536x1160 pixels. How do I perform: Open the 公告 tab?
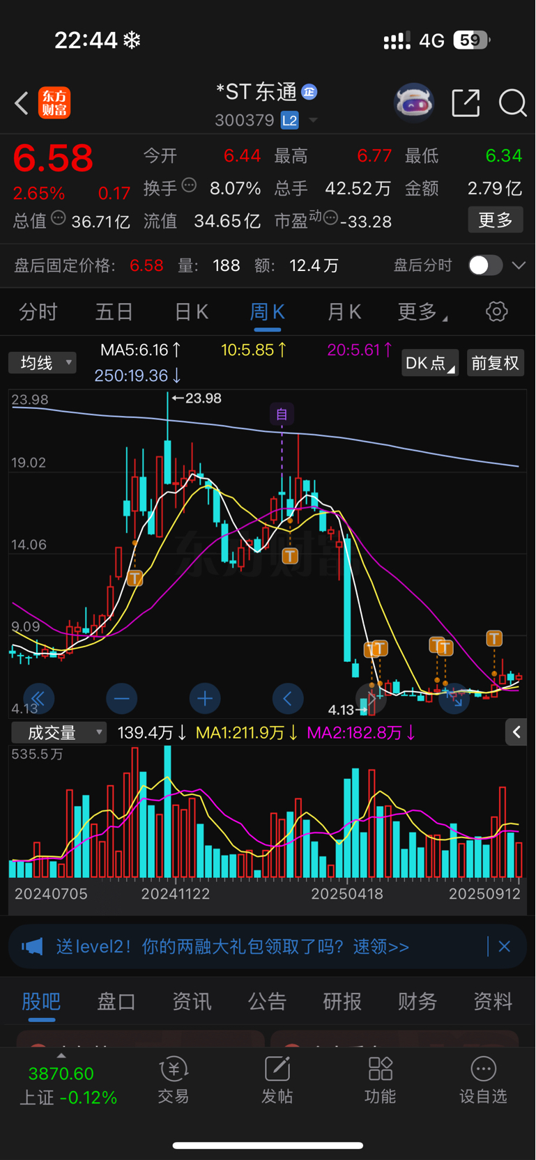pyautogui.click(x=267, y=1001)
